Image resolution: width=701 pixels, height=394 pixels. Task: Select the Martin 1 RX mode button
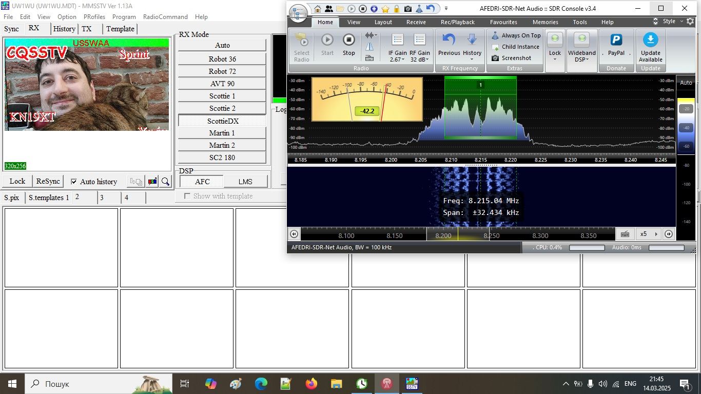point(222,133)
